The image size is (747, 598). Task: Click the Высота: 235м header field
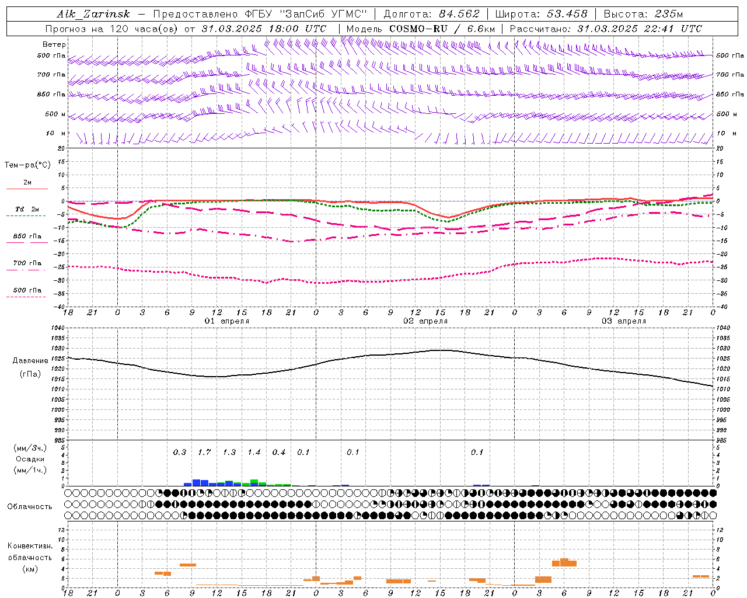click(x=643, y=14)
